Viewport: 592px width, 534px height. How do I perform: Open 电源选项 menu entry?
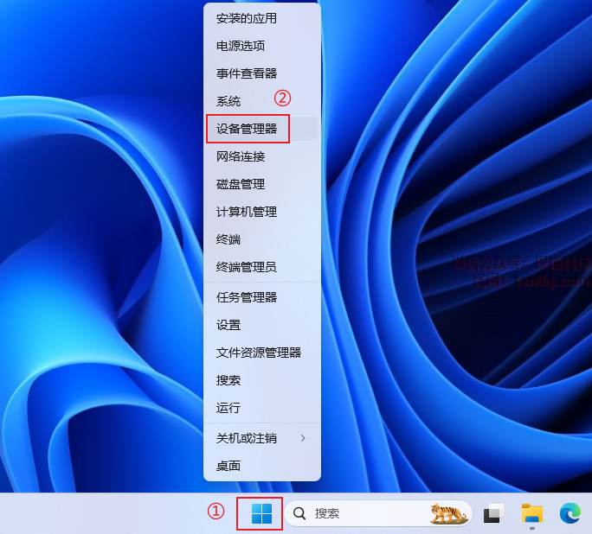(x=262, y=46)
